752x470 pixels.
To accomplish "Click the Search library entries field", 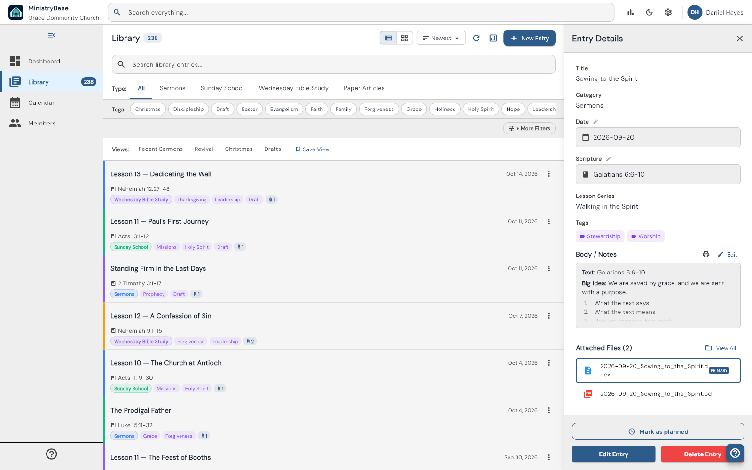I will [334, 64].
